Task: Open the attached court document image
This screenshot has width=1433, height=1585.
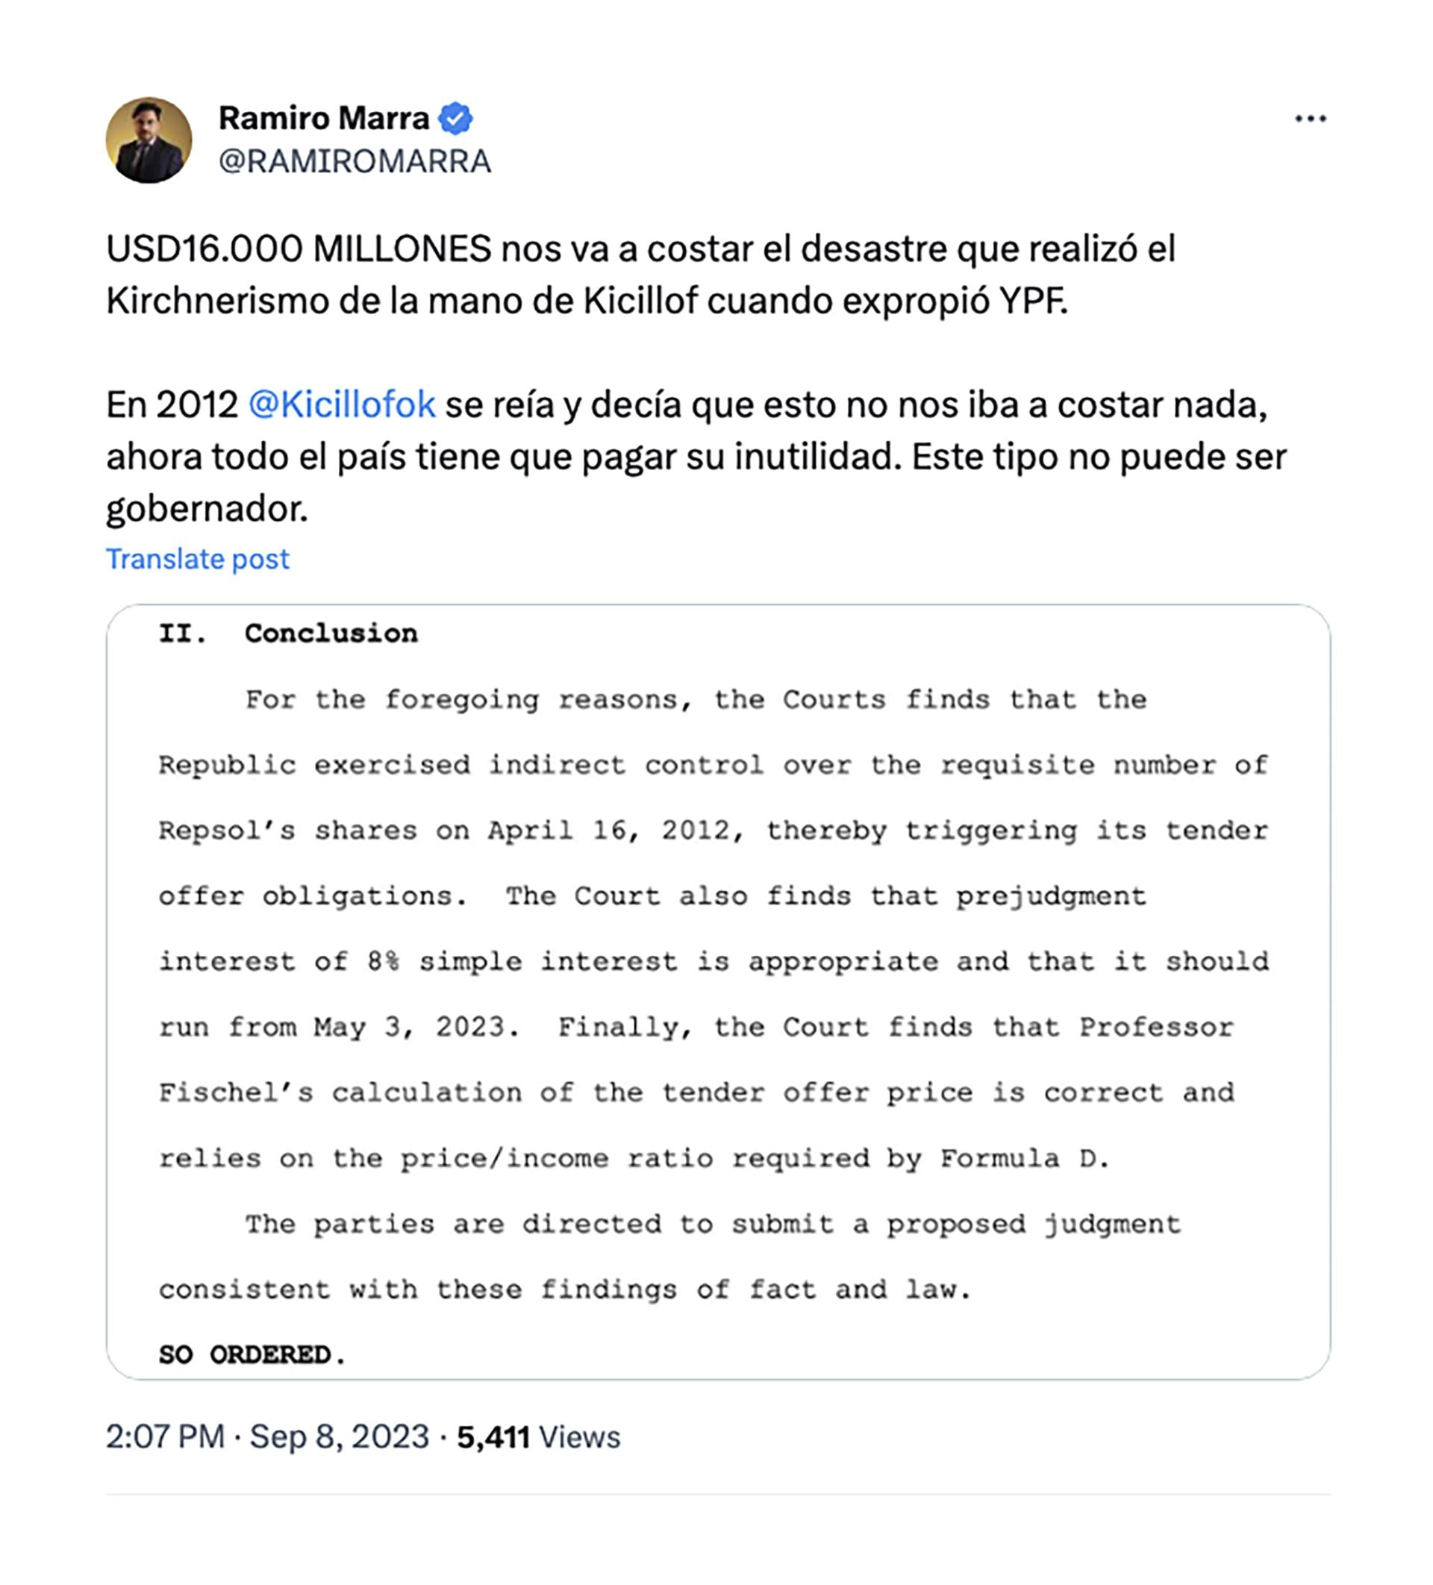Action: (x=717, y=992)
